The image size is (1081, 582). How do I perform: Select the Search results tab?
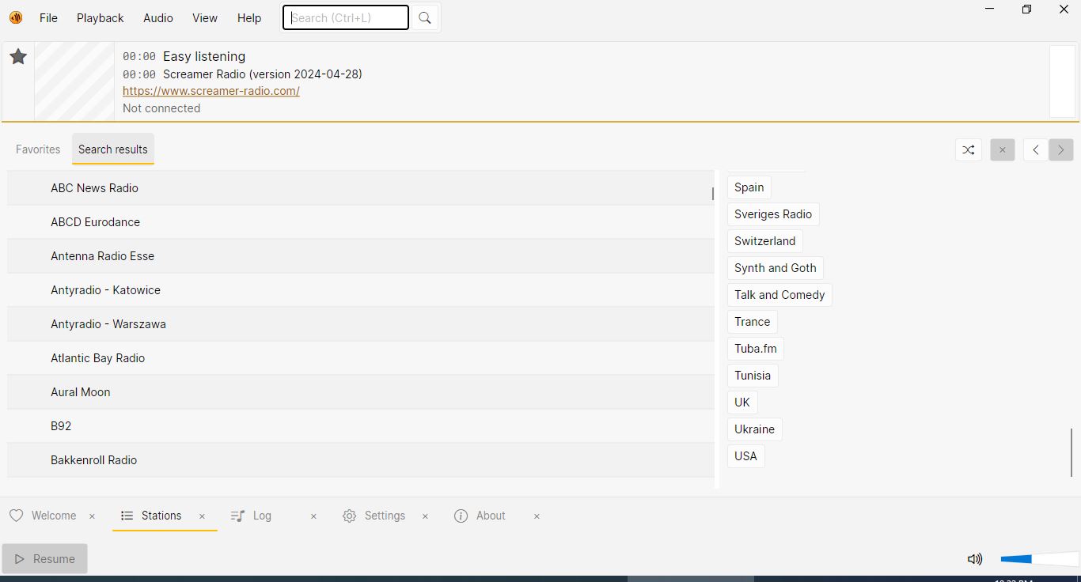pos(113,149)
